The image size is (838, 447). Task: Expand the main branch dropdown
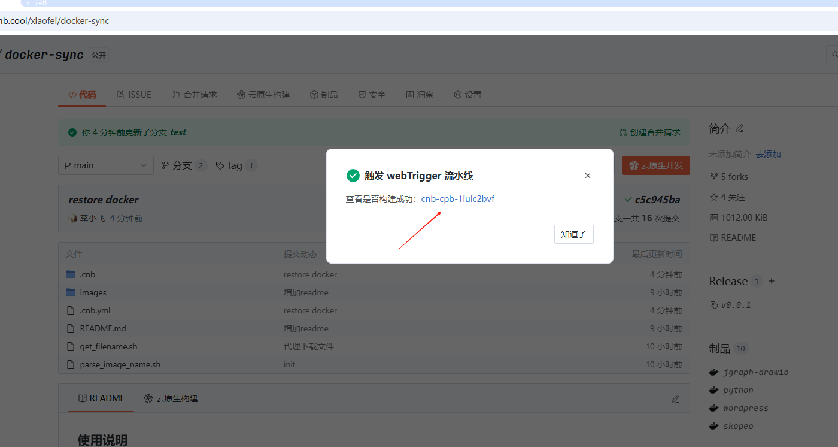click(106, 165)
